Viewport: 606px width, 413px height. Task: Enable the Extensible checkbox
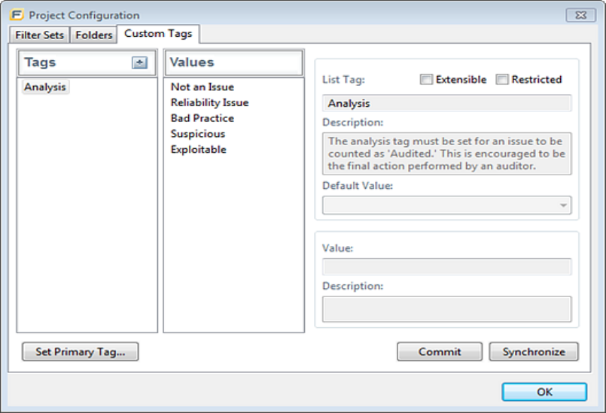pyautogui.click(x=426, y=80)
